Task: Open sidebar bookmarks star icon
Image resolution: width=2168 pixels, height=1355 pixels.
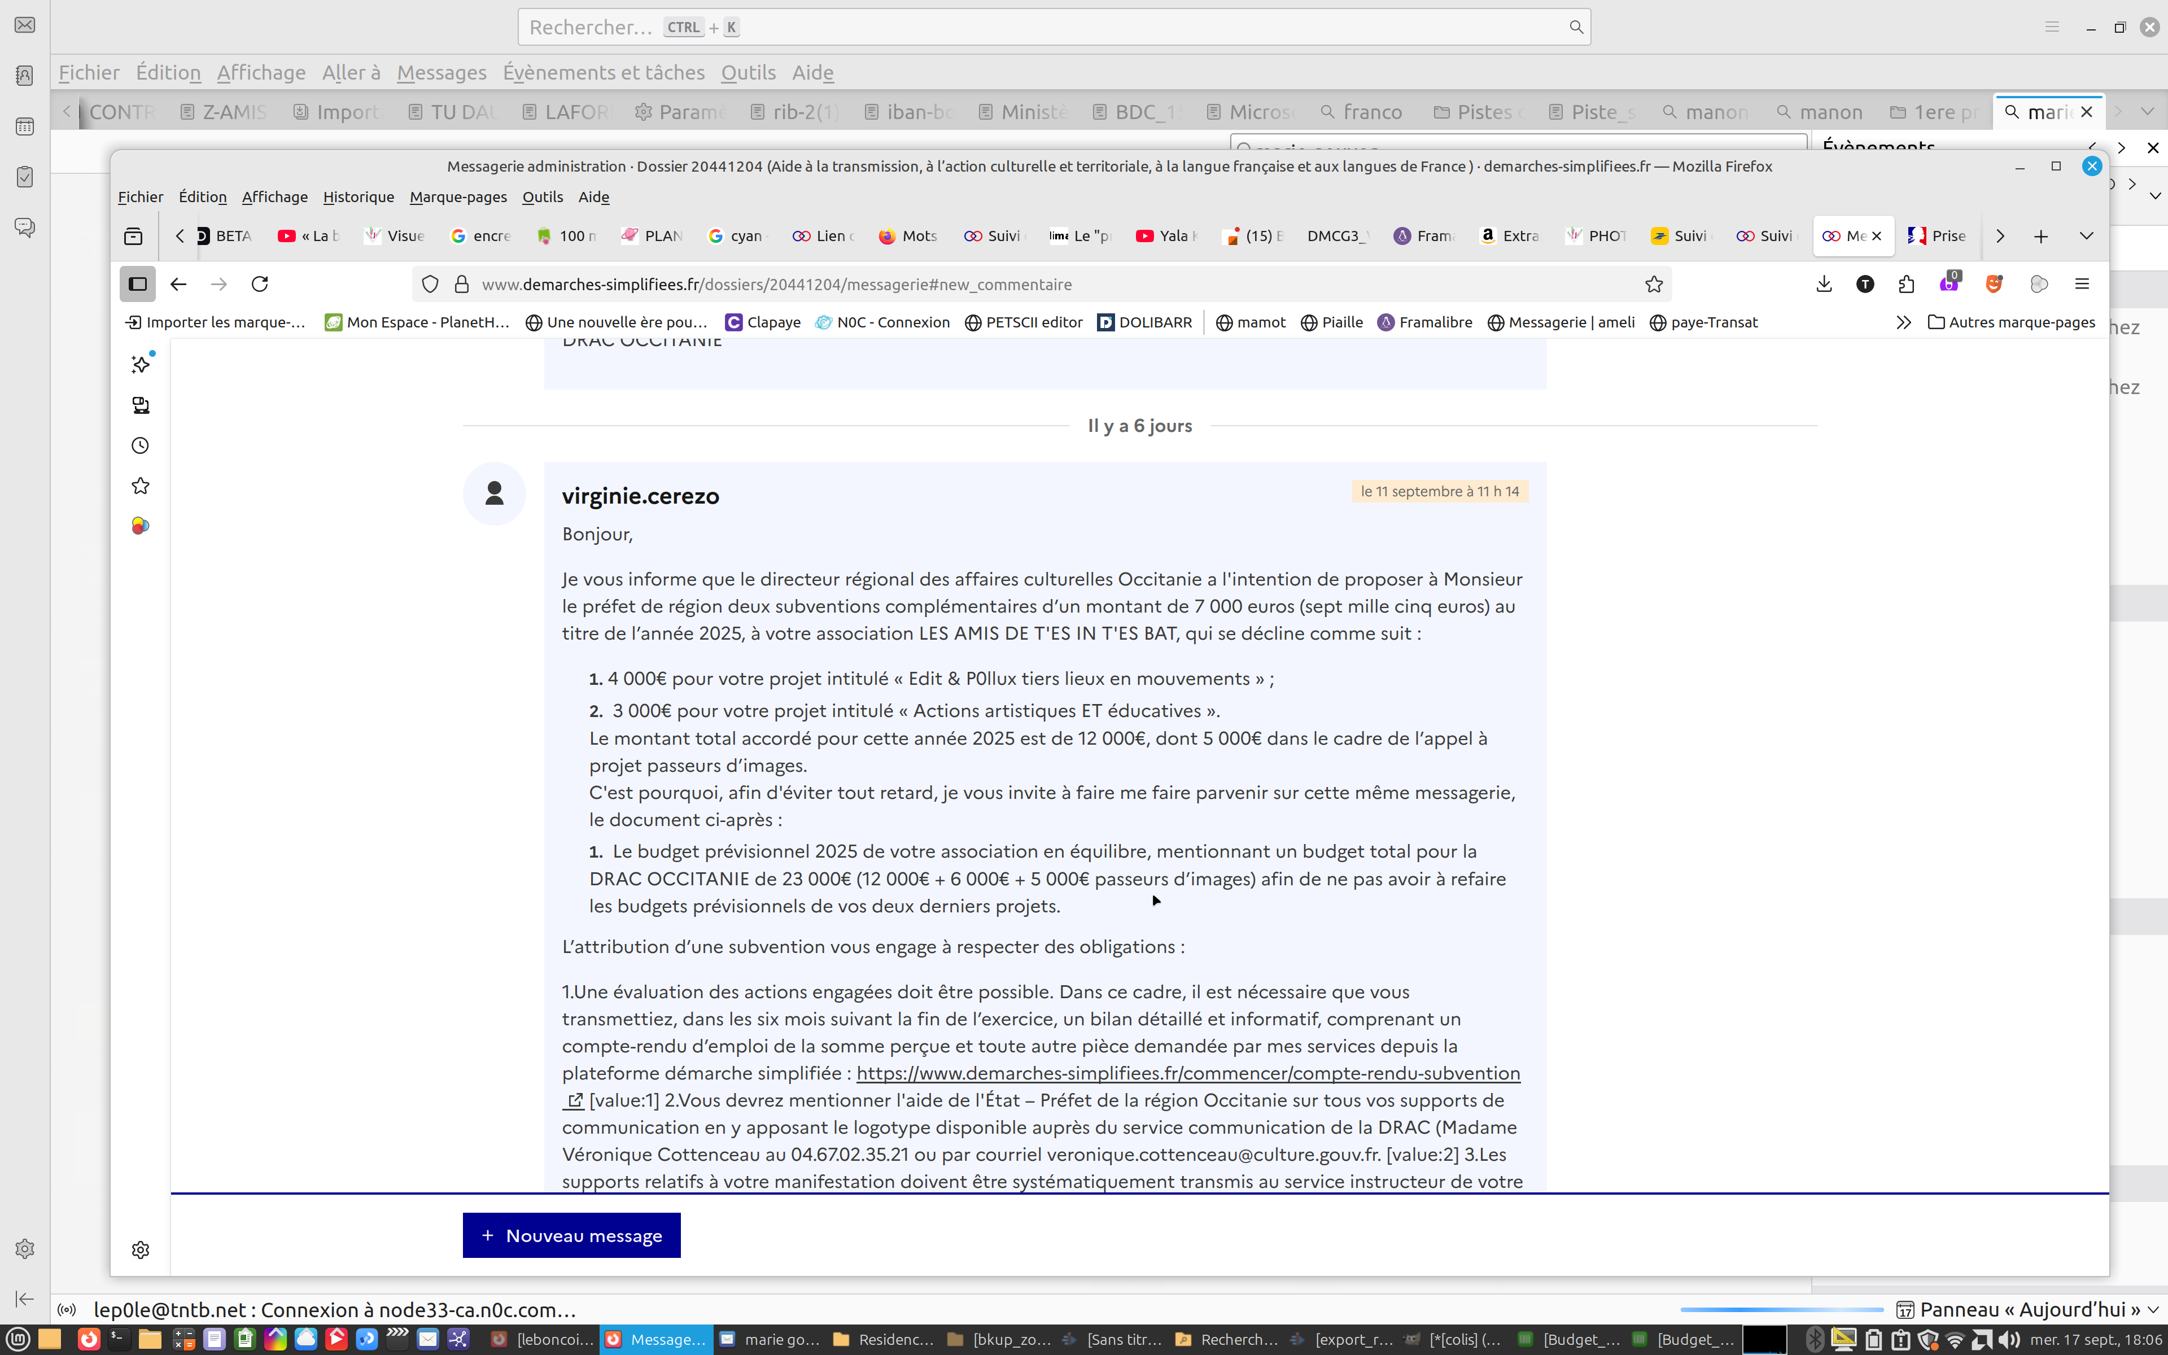Action: click(141, 486)
